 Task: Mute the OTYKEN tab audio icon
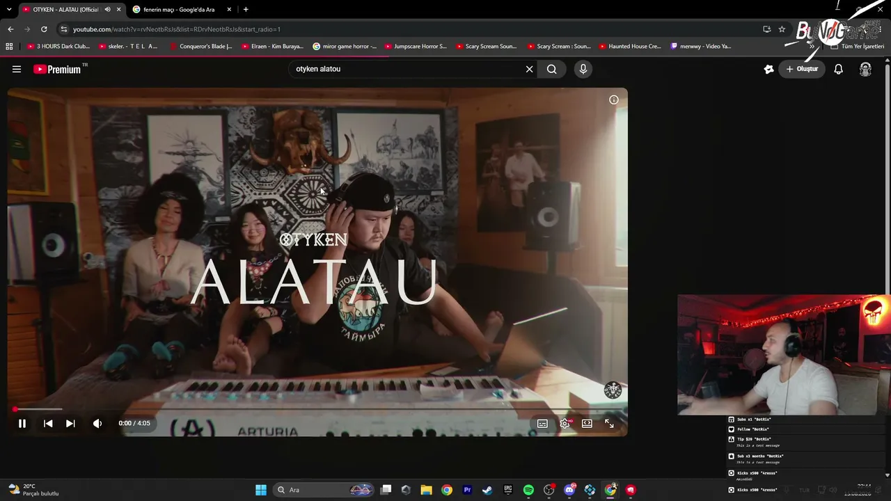click(x=107, y=10)
